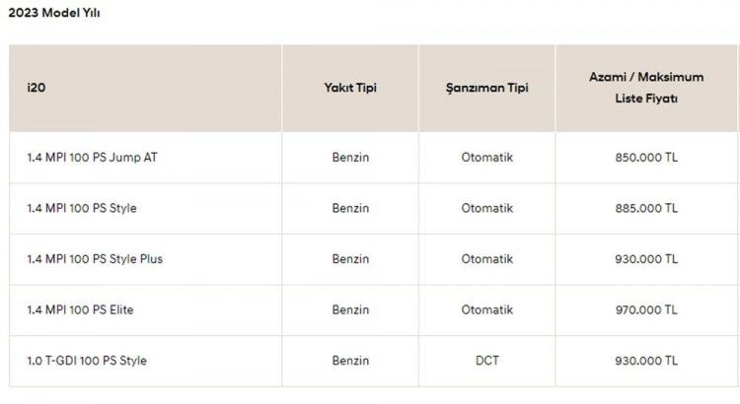Select the 970.000 TL price cell
The height and width of the screenshot is (404, 740).
click(646, 310)
